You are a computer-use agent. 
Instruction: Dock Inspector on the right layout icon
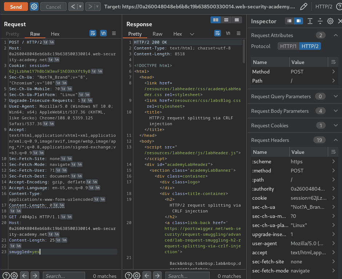pos(298,21)
